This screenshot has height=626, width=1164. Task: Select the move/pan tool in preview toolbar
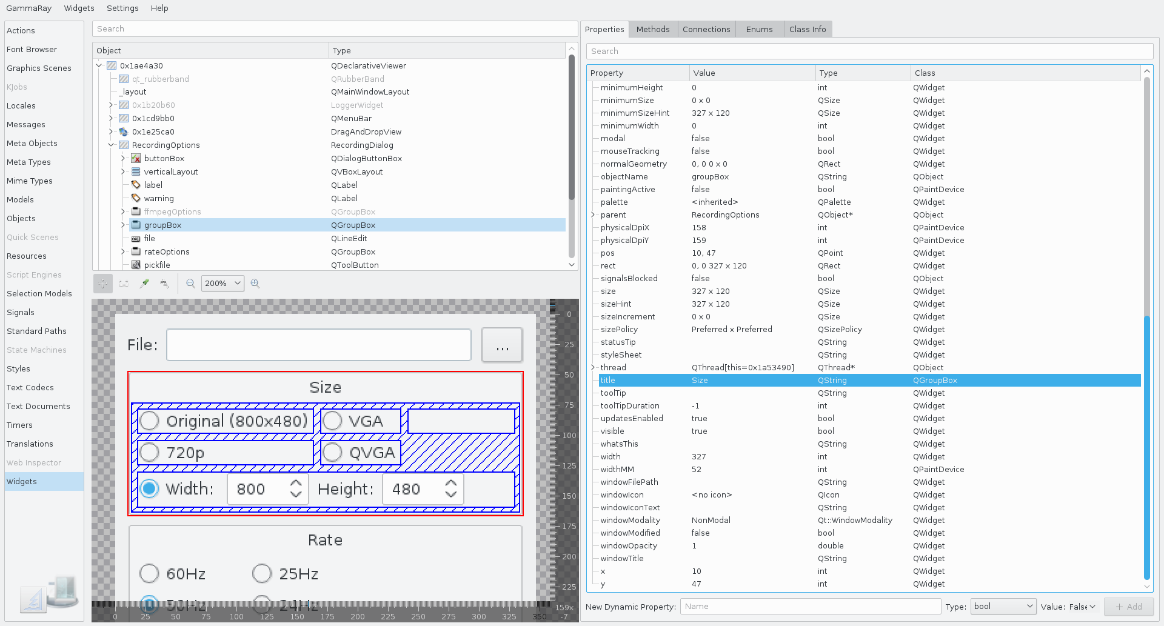tap(103, 284)
